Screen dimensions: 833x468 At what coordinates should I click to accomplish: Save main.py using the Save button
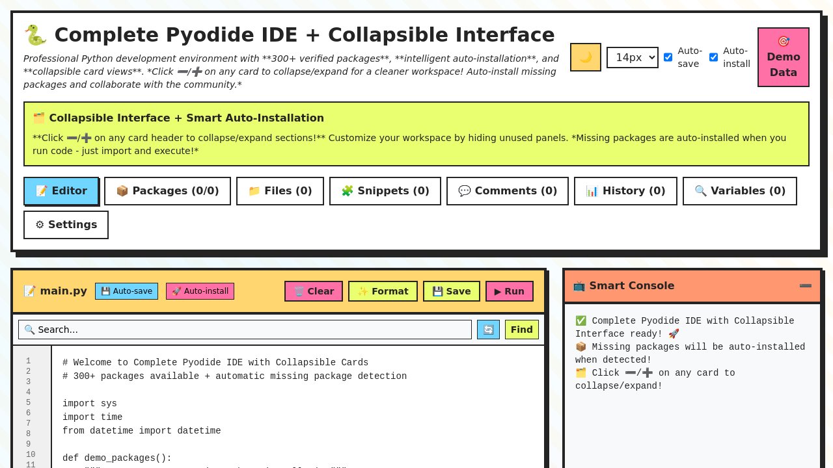(x=452, y=291)
